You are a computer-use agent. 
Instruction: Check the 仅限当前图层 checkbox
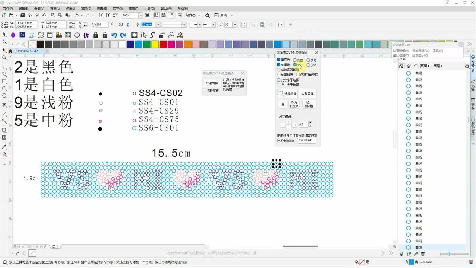[298, 75]
